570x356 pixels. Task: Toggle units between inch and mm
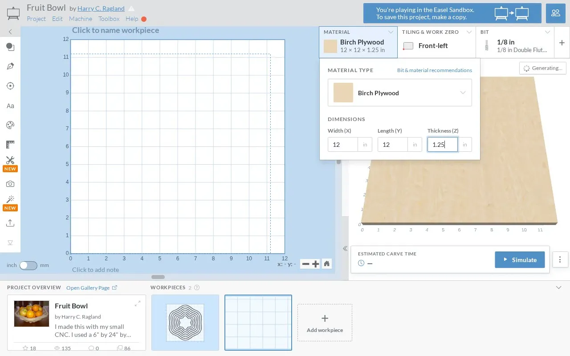pyautogui.click(x=28, y=265)
